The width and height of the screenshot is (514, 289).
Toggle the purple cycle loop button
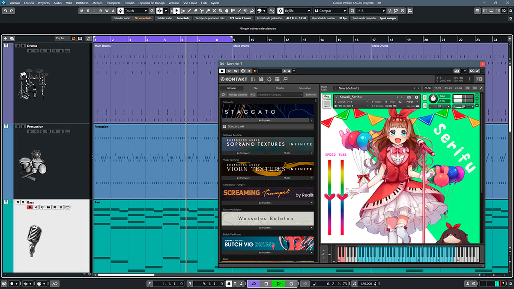point(254,283)
